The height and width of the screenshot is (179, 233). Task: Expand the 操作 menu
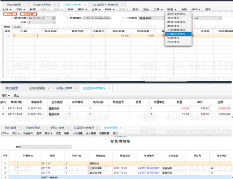tap(82, 9)
